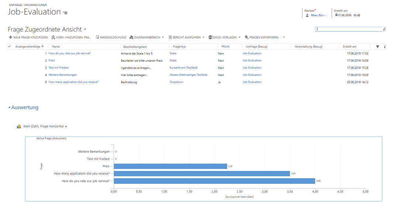
Task: Click Vorh. hinzufügen: Fra... toolbar command
Action: click(72, 37)
